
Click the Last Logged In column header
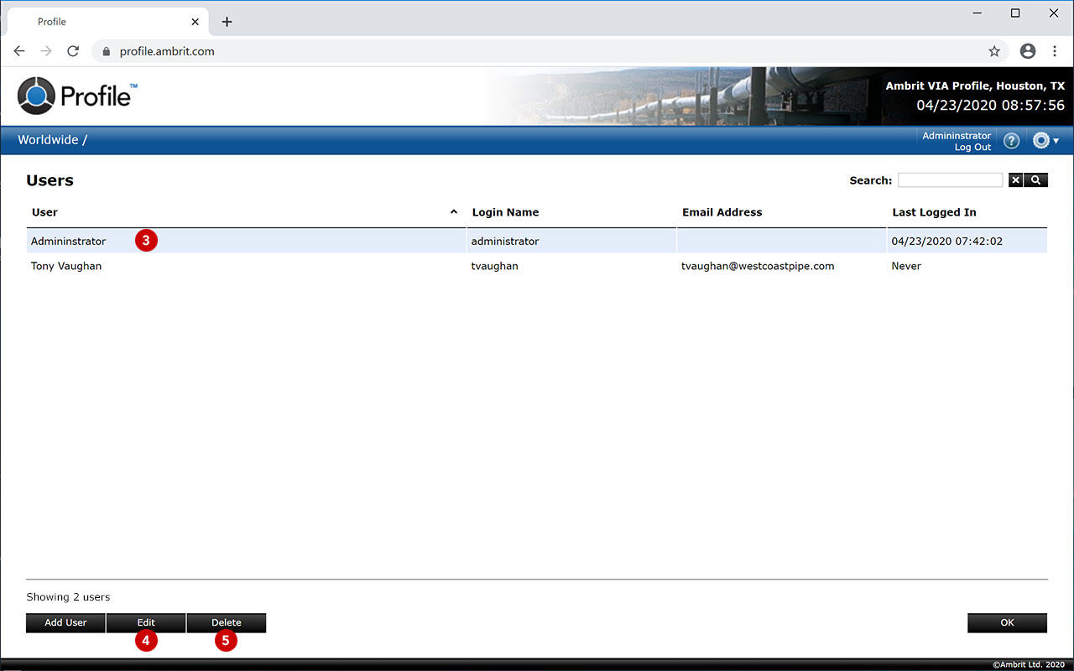pos(934,212)
